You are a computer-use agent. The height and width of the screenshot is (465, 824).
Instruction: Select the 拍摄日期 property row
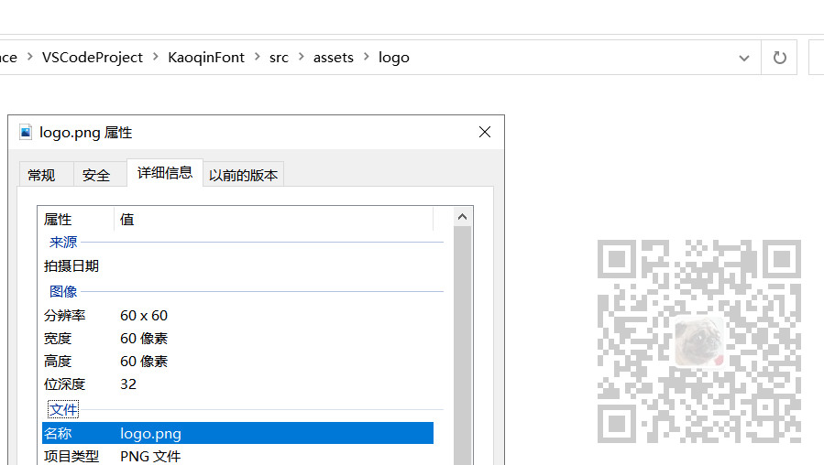tap(237, 266)
